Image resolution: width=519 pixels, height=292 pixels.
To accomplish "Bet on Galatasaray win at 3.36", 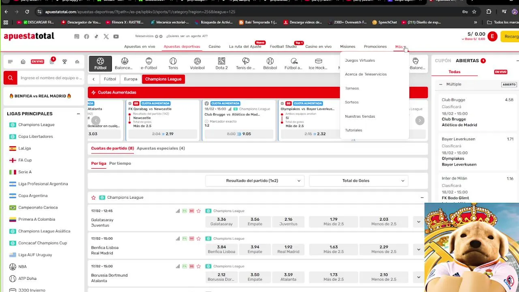I will point(221,221).
